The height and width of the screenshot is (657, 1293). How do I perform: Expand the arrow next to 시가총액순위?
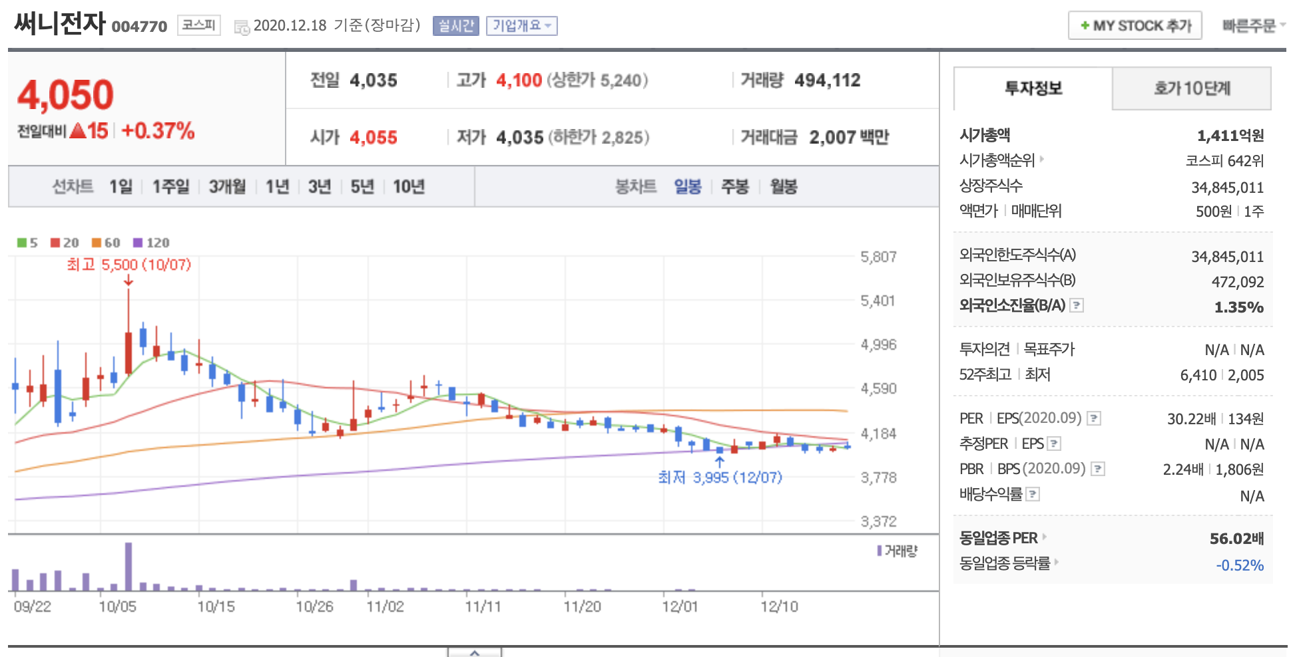[x=1042, y=160]
